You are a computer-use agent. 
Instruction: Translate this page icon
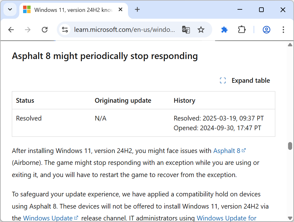[x=186, y=30]
